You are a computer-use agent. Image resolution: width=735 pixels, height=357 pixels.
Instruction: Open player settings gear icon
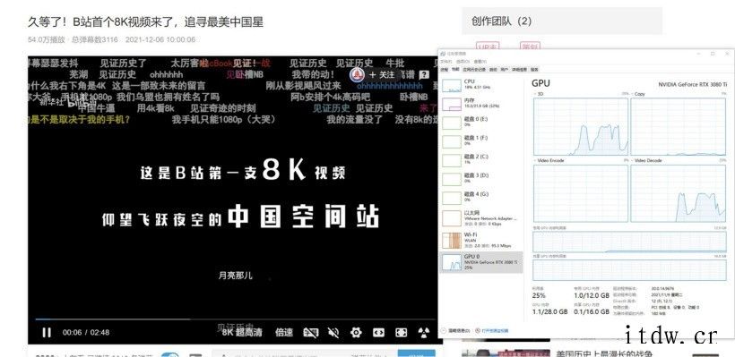356,332
